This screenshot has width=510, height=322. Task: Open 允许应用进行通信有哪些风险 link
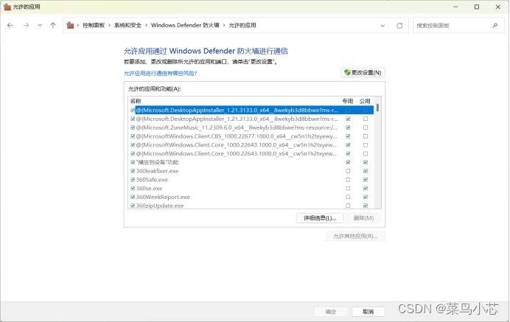[x=161, y=74]
